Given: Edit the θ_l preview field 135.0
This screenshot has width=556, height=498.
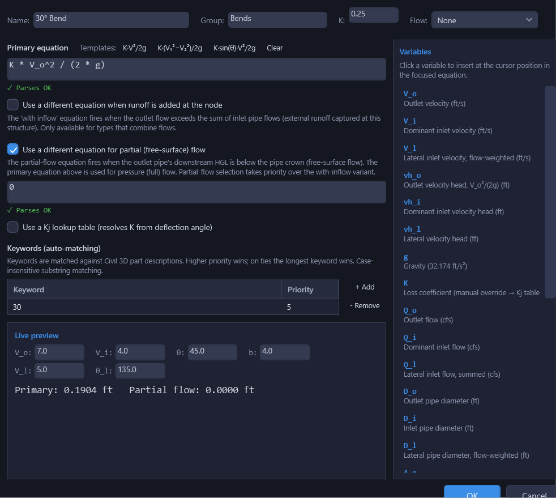Looking at the screenshot, I should (140, 371).
